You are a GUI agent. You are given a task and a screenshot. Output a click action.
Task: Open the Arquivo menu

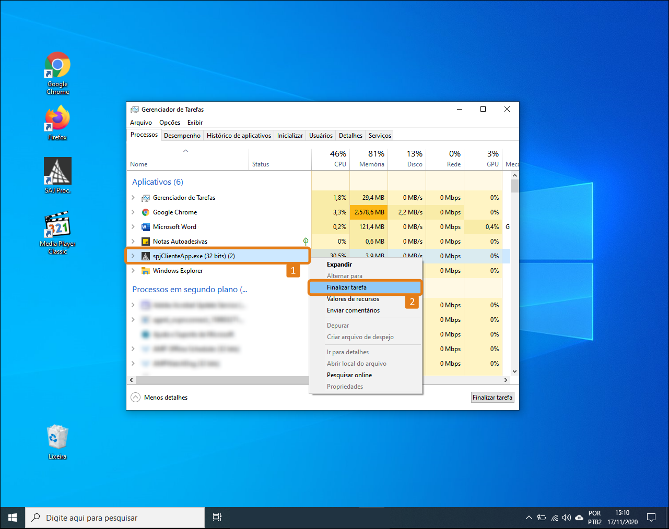tap(141, 123)
